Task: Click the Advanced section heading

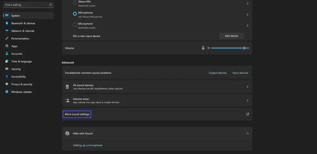Action: (68, 62)
